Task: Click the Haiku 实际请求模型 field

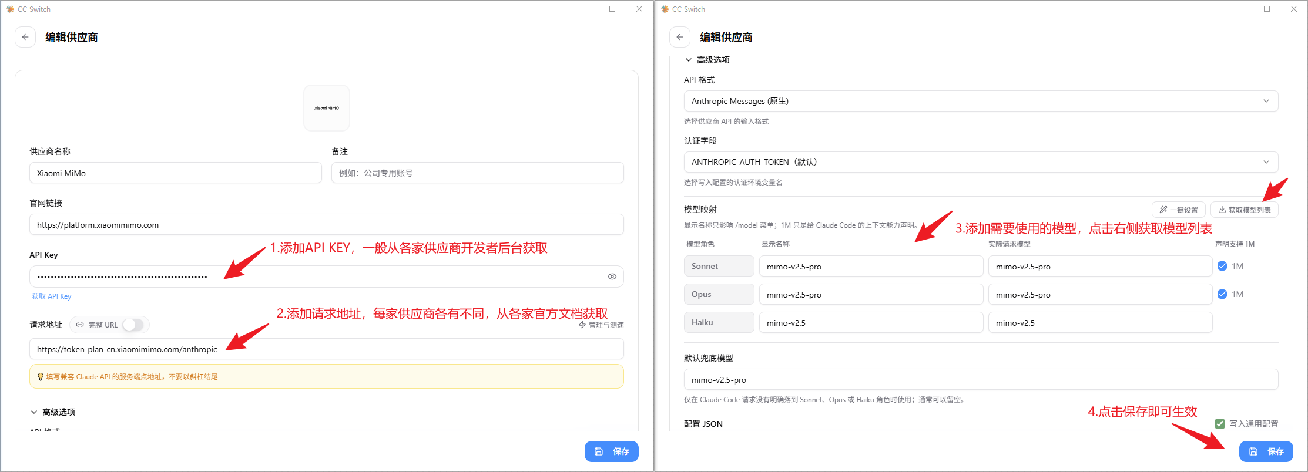Action: click(1100, 323)
